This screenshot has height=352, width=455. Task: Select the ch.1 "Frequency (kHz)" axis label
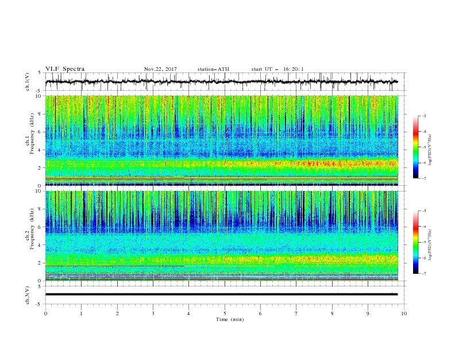click(32, 135)
